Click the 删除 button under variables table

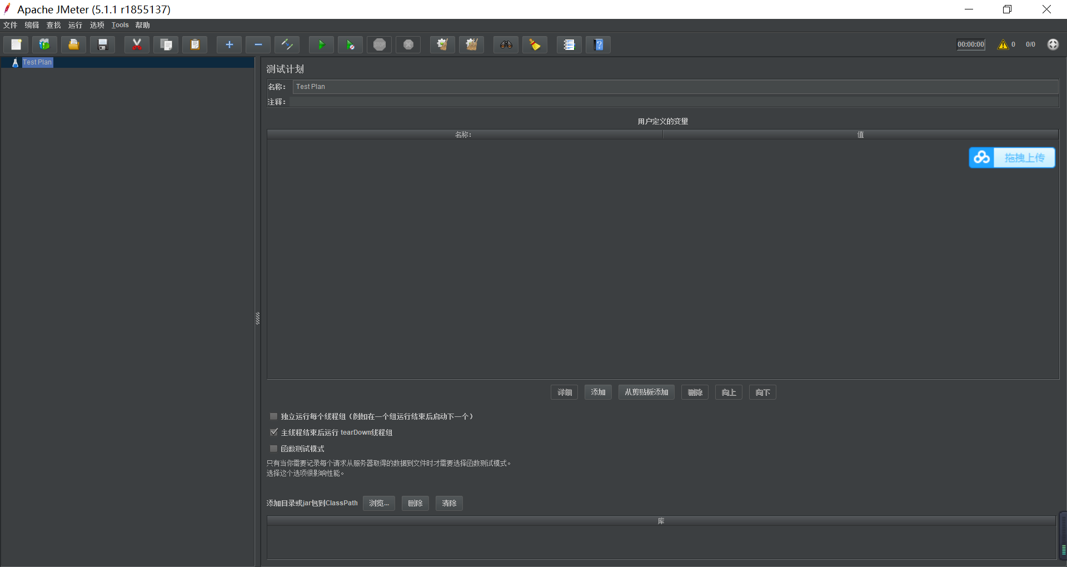coord(695,392)
